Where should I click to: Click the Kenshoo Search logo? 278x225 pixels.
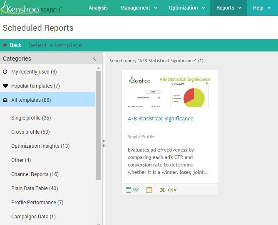coord(31,8)
